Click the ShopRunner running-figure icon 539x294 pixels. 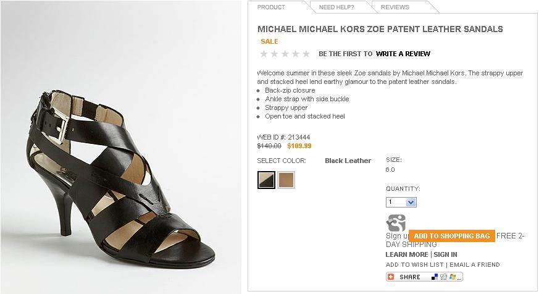(396, 223)
